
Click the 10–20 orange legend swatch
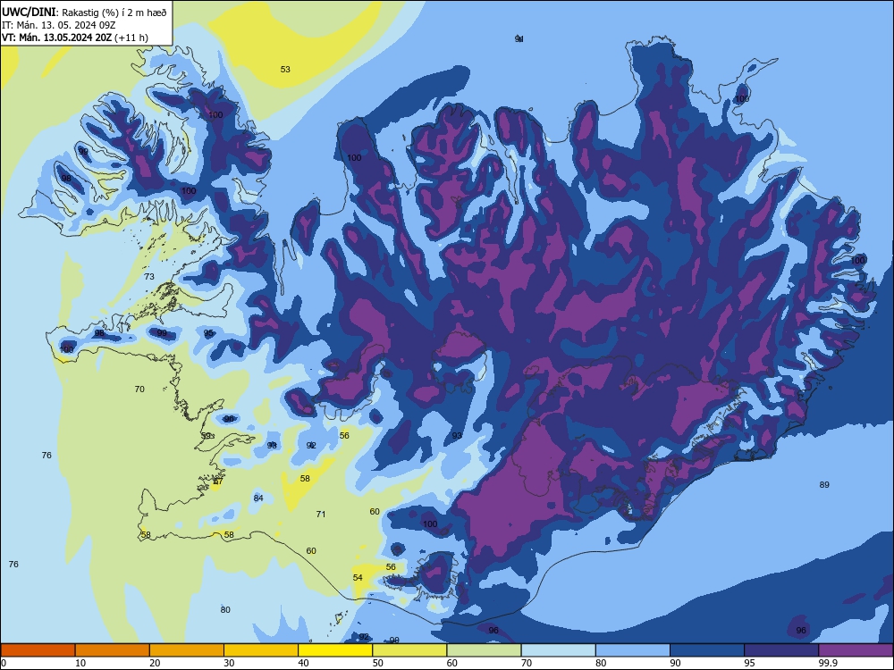(113, 650)
